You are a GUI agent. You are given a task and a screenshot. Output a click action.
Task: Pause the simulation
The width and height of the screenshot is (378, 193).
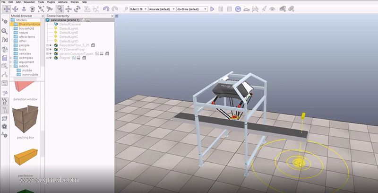click(221, 9)
